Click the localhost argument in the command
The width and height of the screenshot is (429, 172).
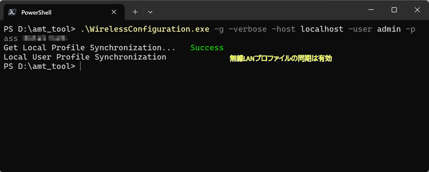point(322,29)
